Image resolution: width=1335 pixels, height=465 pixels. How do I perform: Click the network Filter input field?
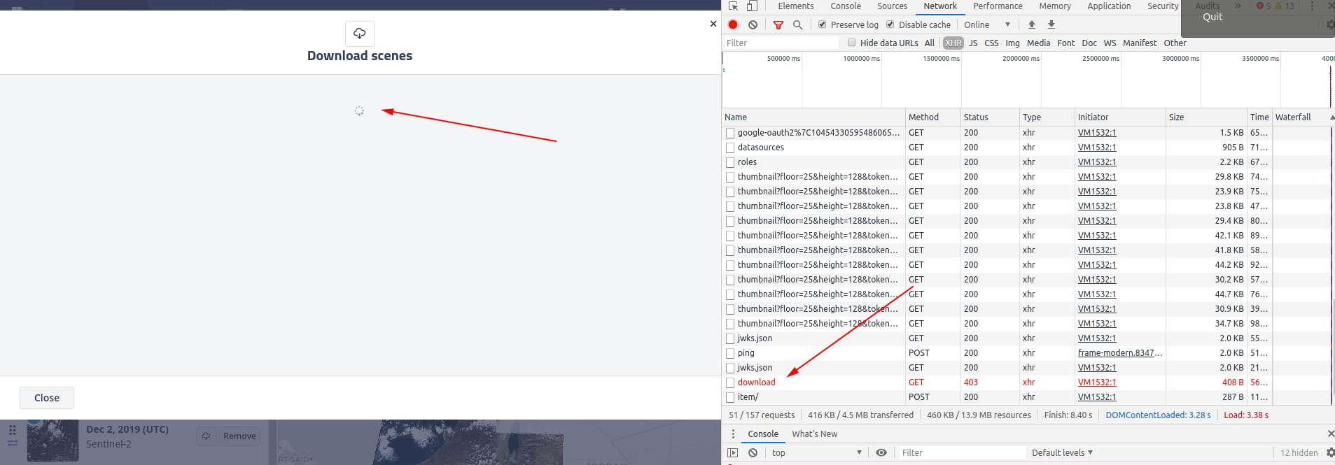781,43
